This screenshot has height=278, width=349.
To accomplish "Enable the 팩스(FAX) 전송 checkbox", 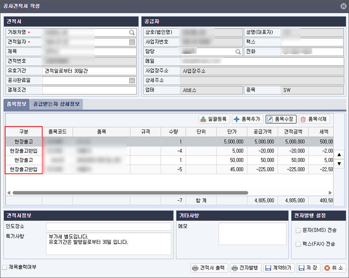I will 298,244.
